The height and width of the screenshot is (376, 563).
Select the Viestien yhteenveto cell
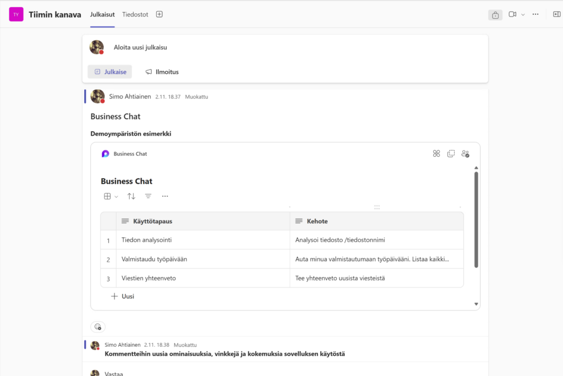[203, 278]
